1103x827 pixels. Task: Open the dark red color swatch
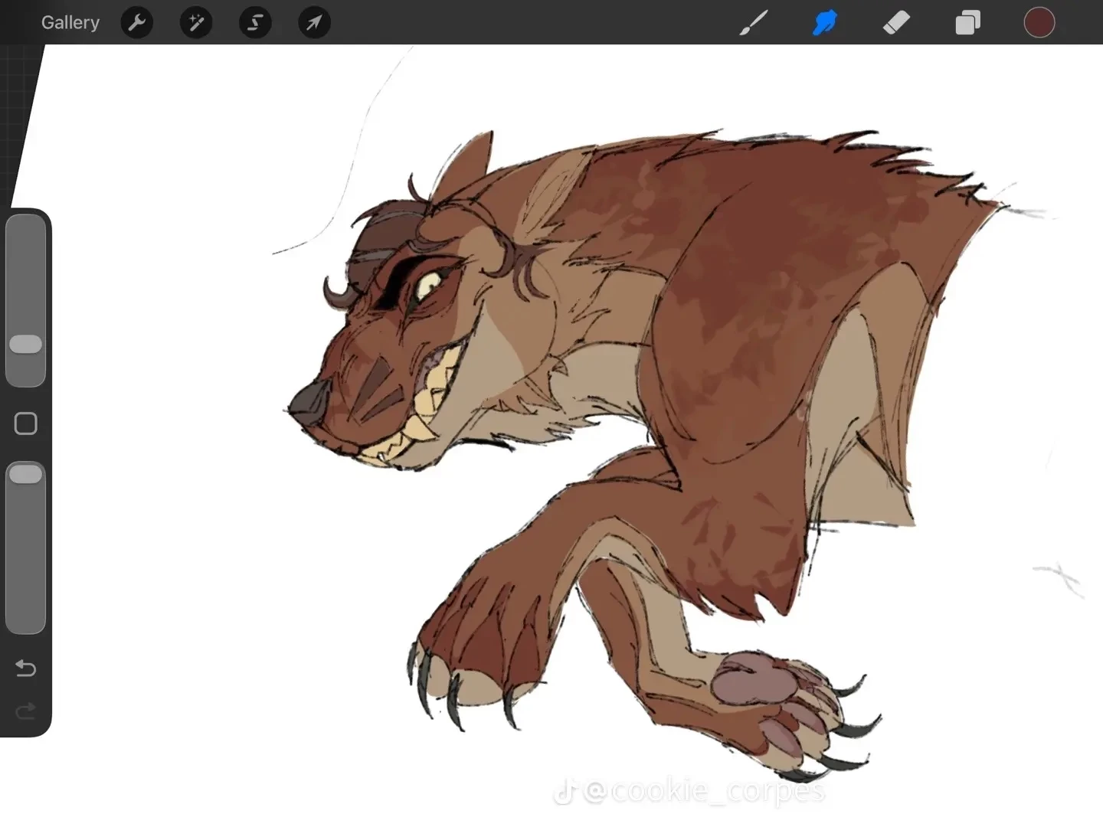[1039, 23]
